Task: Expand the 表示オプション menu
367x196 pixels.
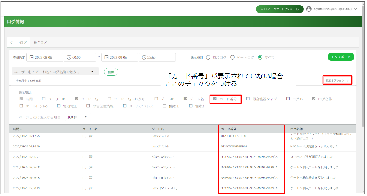Action: (x=337, y=80)
